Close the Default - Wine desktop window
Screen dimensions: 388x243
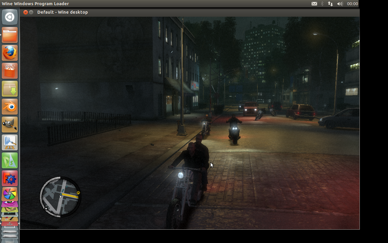click(25, 12)
